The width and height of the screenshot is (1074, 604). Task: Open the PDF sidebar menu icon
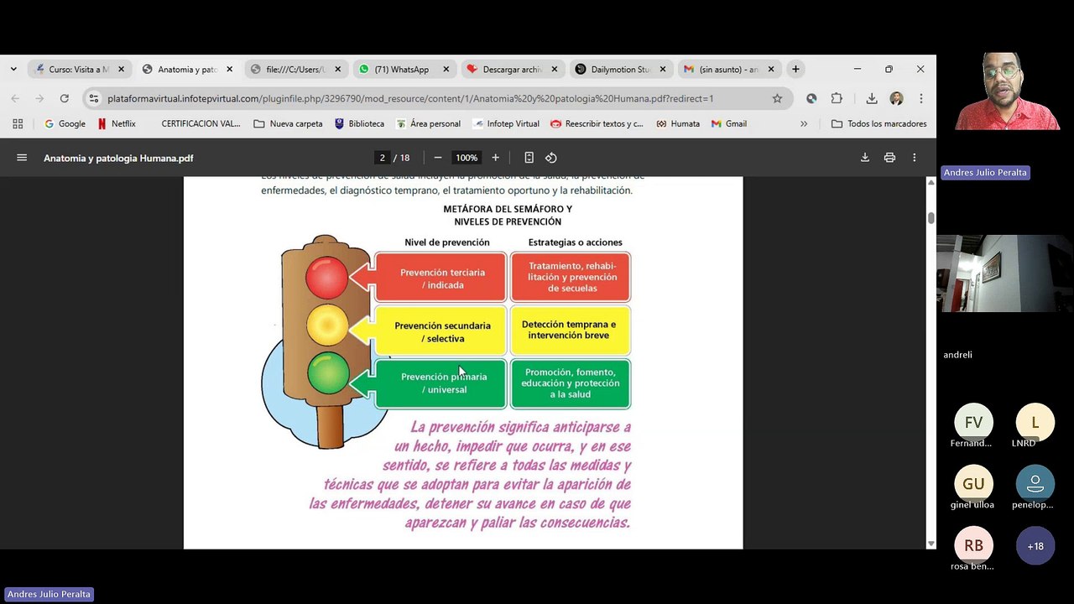[x=22, y=158]
